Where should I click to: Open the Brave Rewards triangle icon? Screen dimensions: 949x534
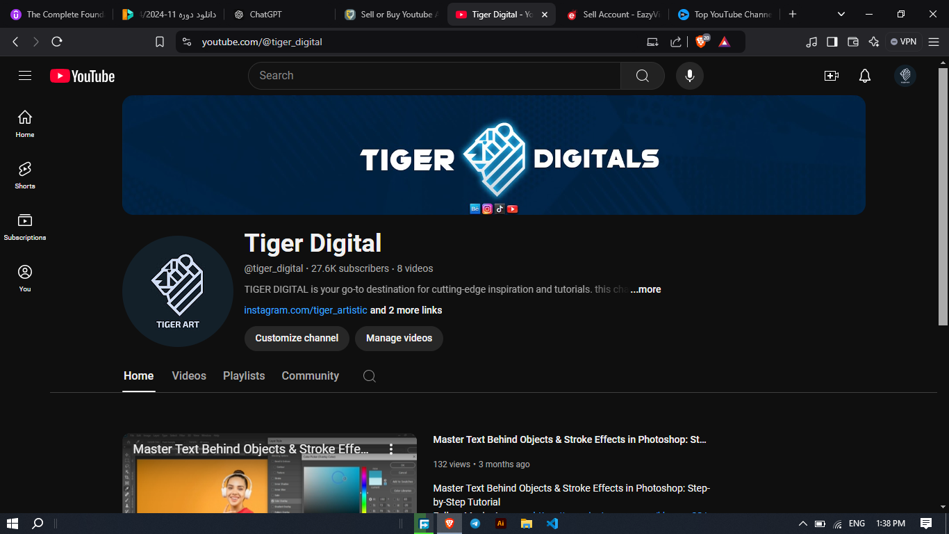[x=725, y=42]
